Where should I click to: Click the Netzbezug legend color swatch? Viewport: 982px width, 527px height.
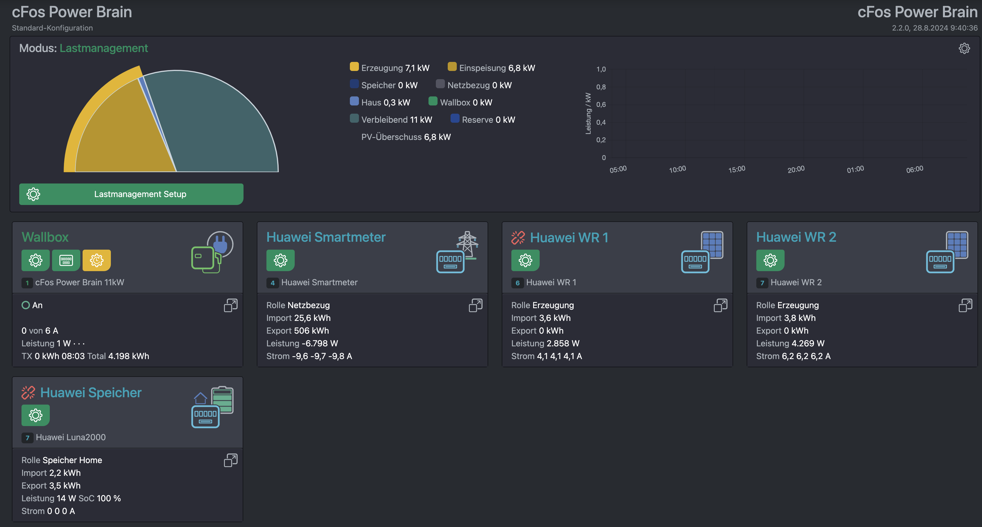click(x=440, y=84)
